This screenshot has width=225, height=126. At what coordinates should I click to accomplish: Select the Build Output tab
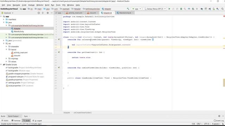tap(13, 116)
